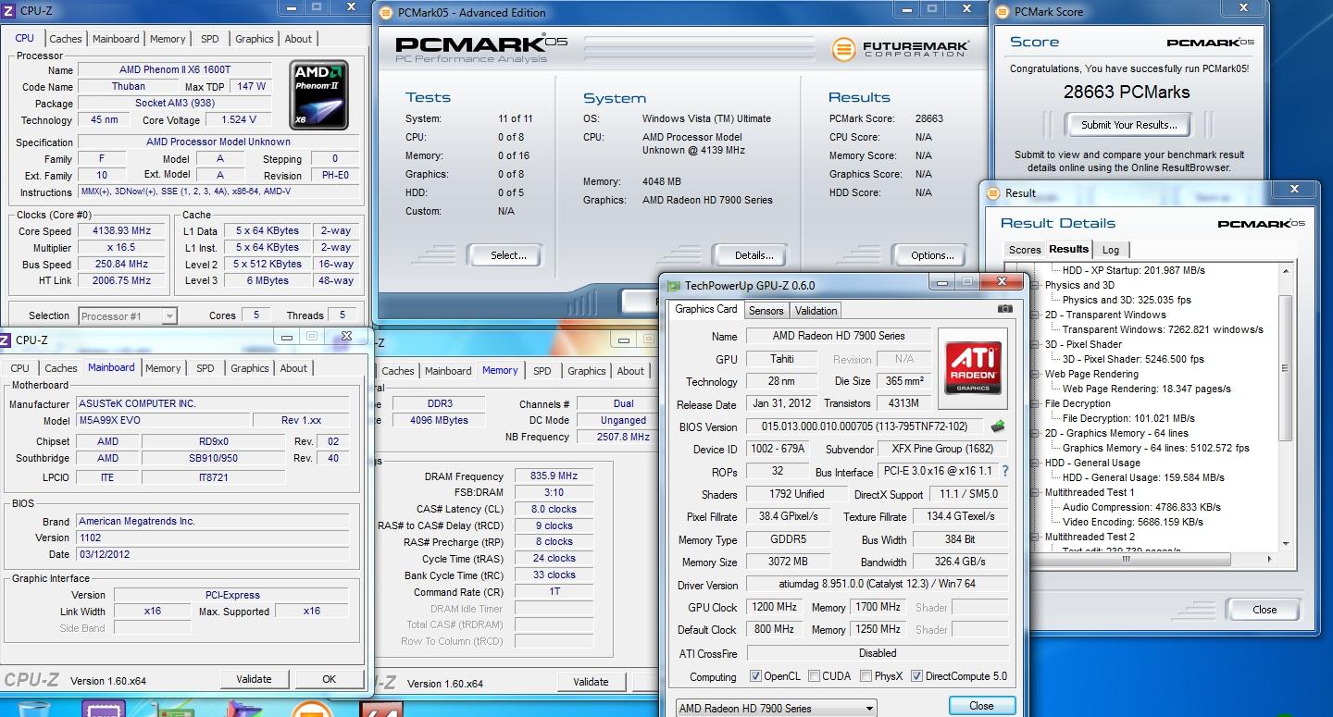
Task: Click the Core Speed 4138.93 MHz field
Action: click(121, 231)
